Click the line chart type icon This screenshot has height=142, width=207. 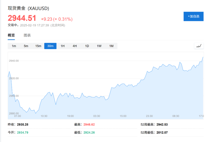(x=199, y=46)
